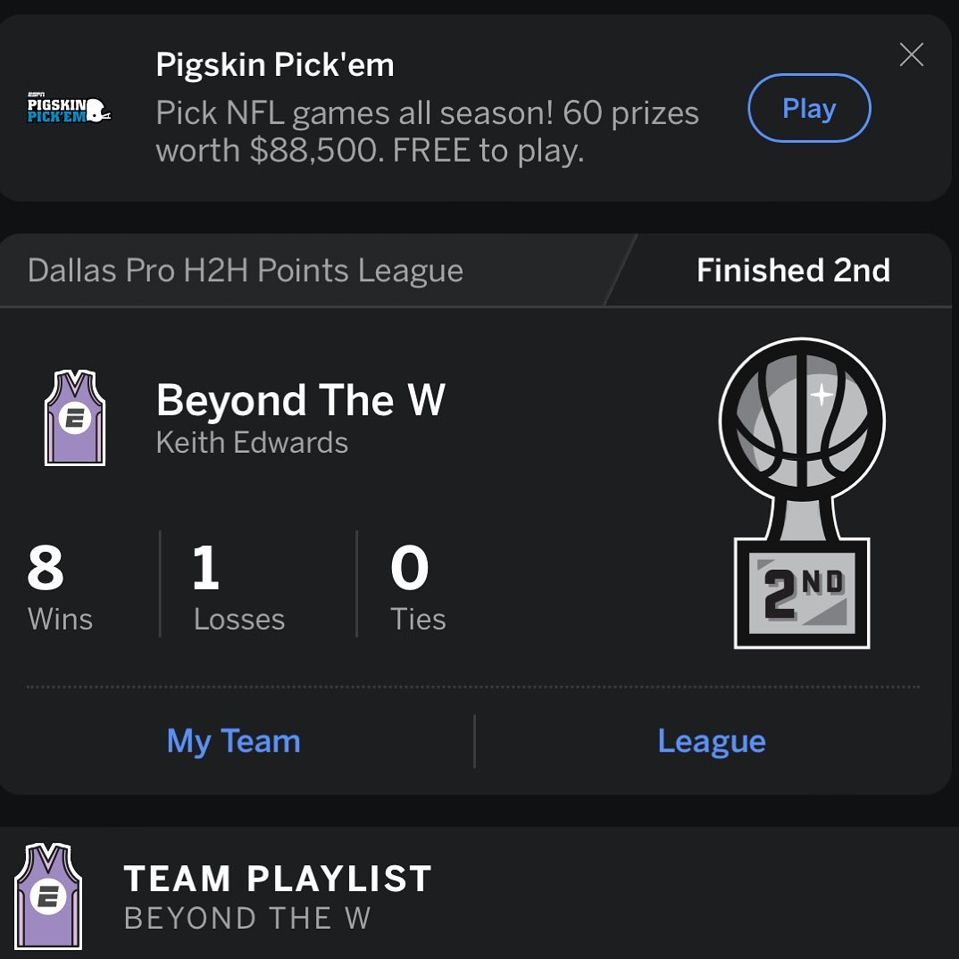Dismiss the Pigskin Pick'em promo banner
959x959 pixels.
coord(911,55)
